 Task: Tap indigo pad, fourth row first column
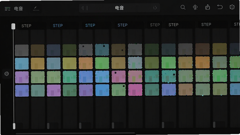pyautogui.click(x=22, y=91)
